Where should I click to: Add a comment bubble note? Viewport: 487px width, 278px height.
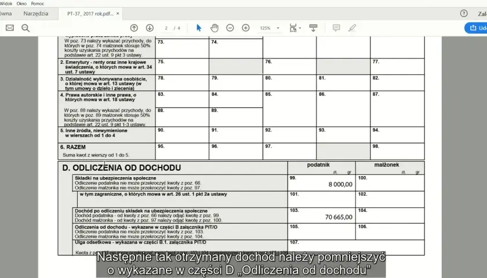(336, 28)
